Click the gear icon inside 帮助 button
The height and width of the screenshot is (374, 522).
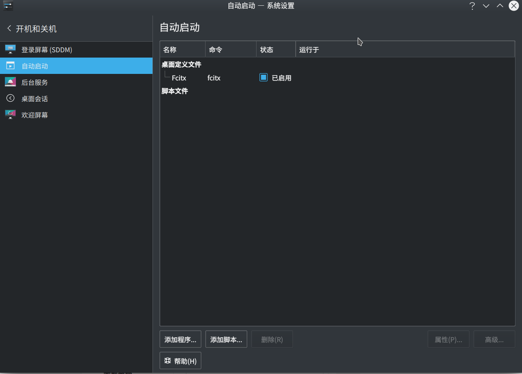[167, 360]
